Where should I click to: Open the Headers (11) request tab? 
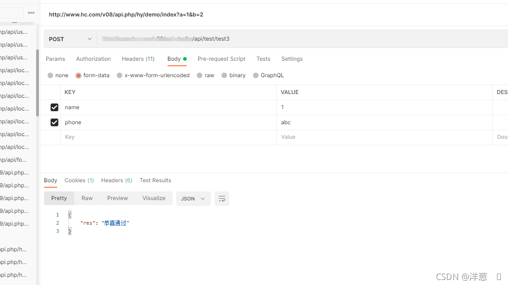[x=138, y=59]
